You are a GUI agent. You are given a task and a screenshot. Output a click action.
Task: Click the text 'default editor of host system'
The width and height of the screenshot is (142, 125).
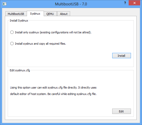pyautogui.click(x=28, y=94)
